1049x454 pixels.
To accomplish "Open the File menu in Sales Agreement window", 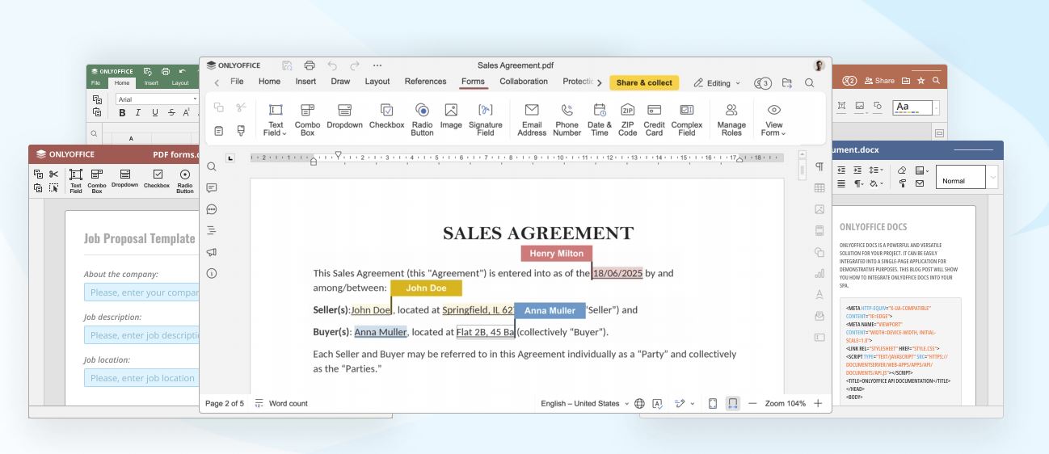I will 237,82.
